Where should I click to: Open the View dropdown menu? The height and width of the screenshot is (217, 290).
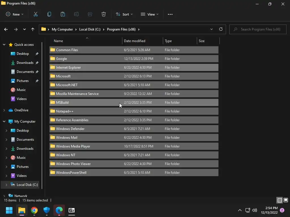pos(150,14)
